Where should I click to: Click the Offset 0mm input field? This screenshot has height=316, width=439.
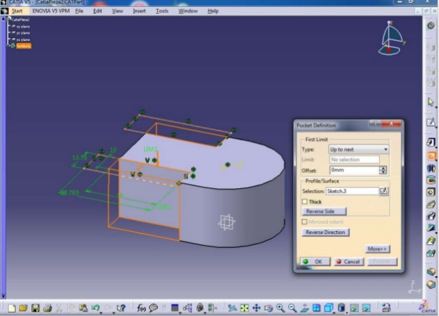pos(354,170)
